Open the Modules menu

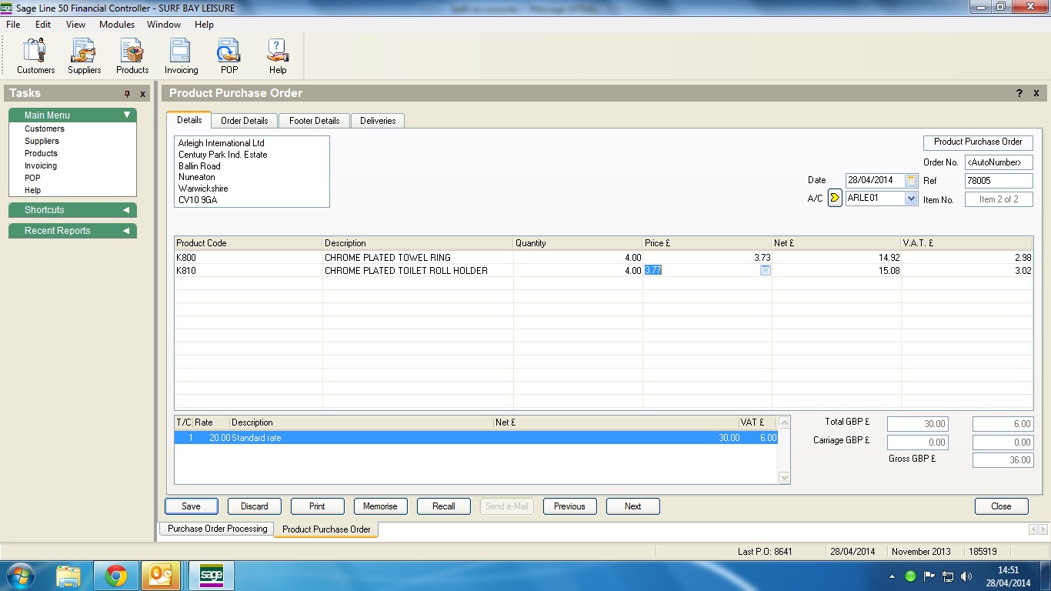[117, 25]
